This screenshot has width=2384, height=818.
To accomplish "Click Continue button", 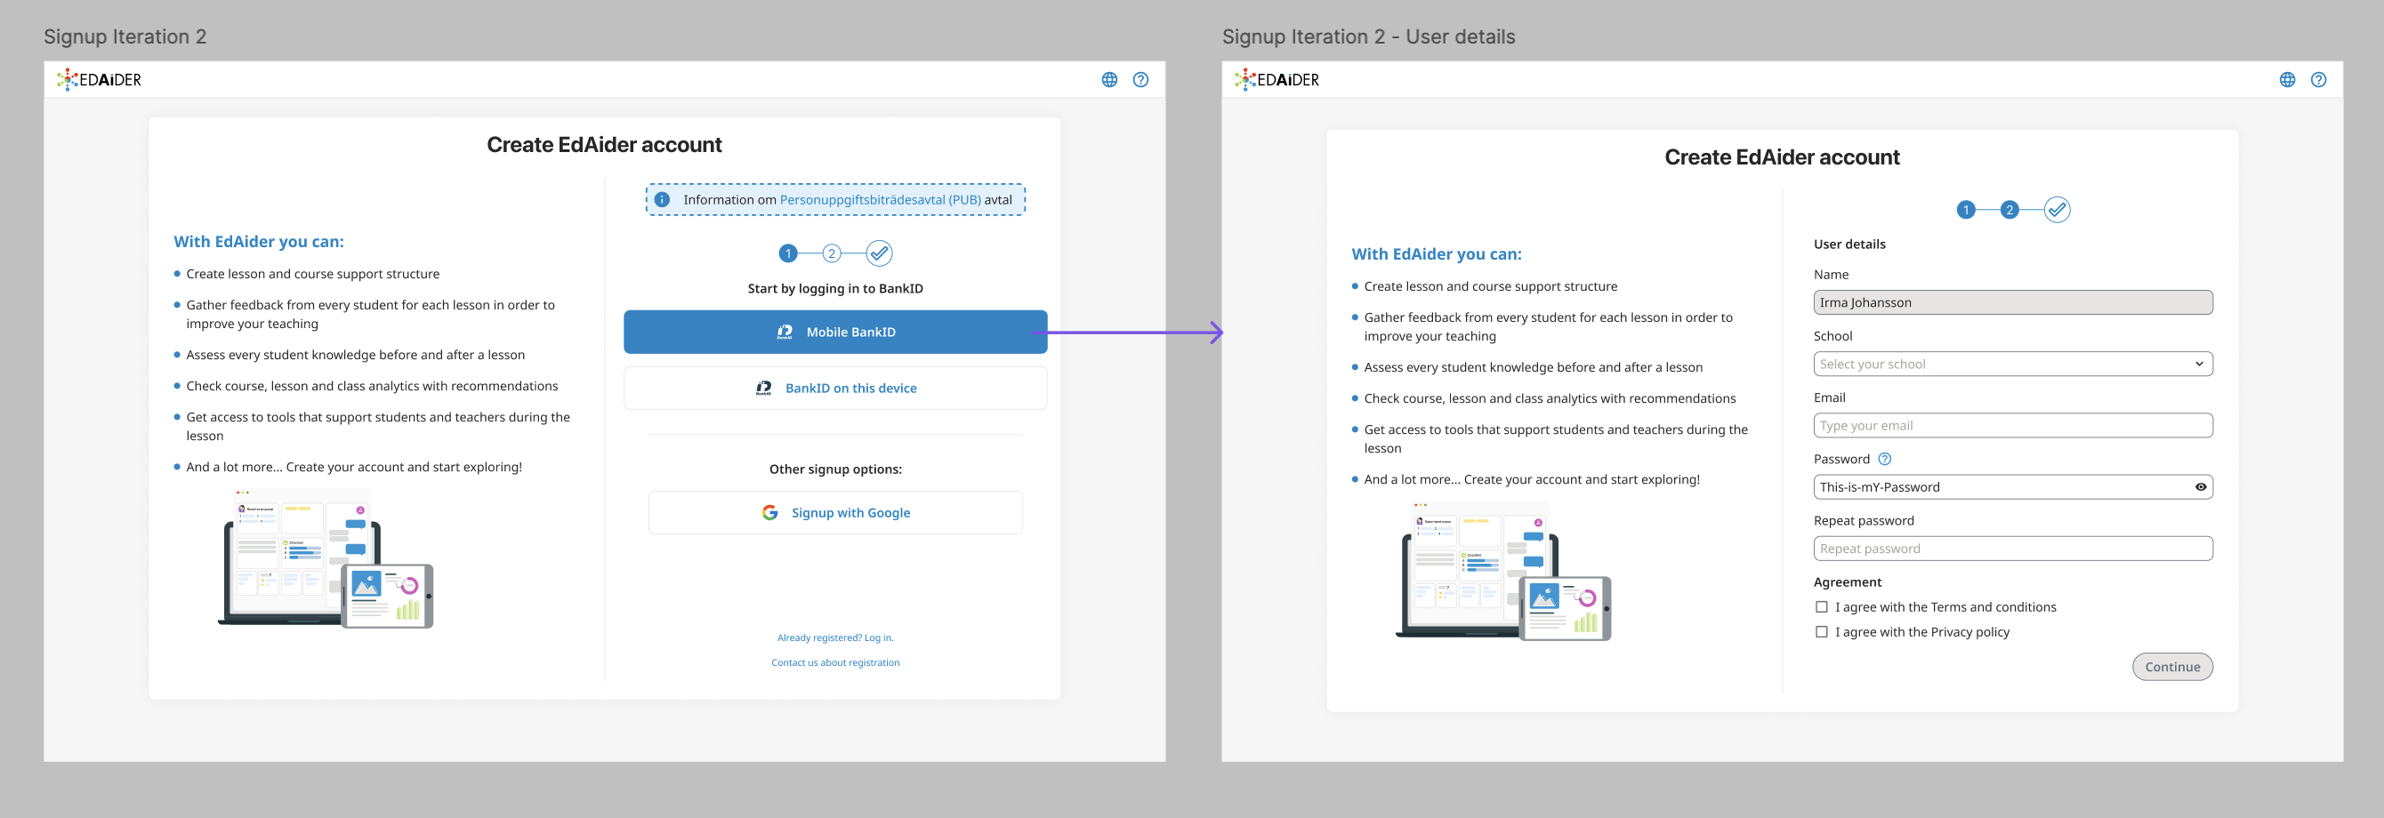I will (2172, 667).
